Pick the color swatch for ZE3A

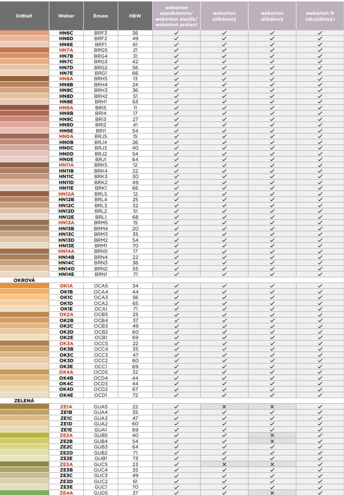[x=24, y=464]
